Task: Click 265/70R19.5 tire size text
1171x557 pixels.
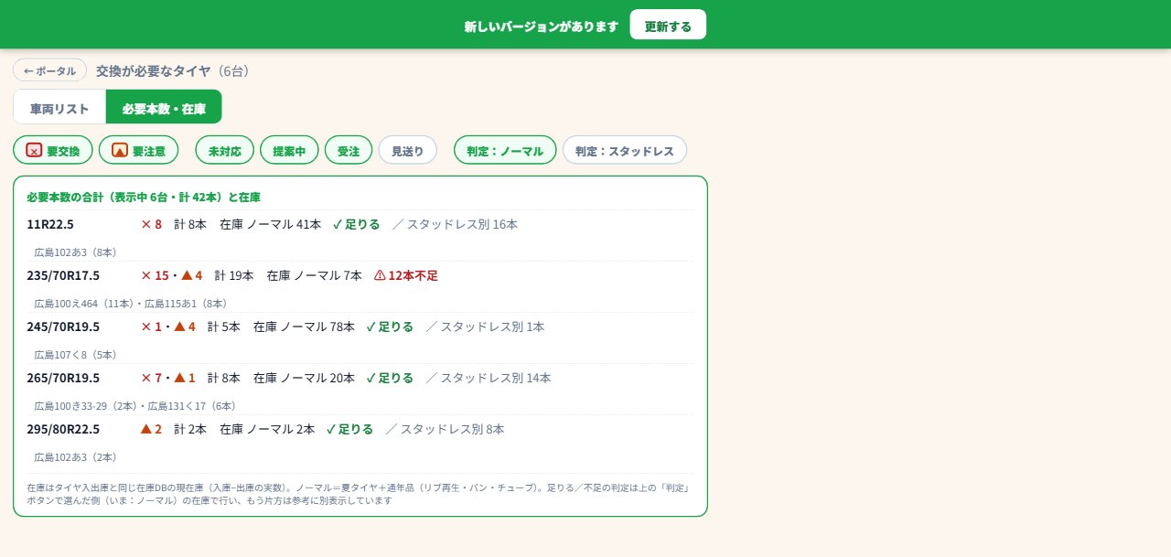Action: [63, 378]
